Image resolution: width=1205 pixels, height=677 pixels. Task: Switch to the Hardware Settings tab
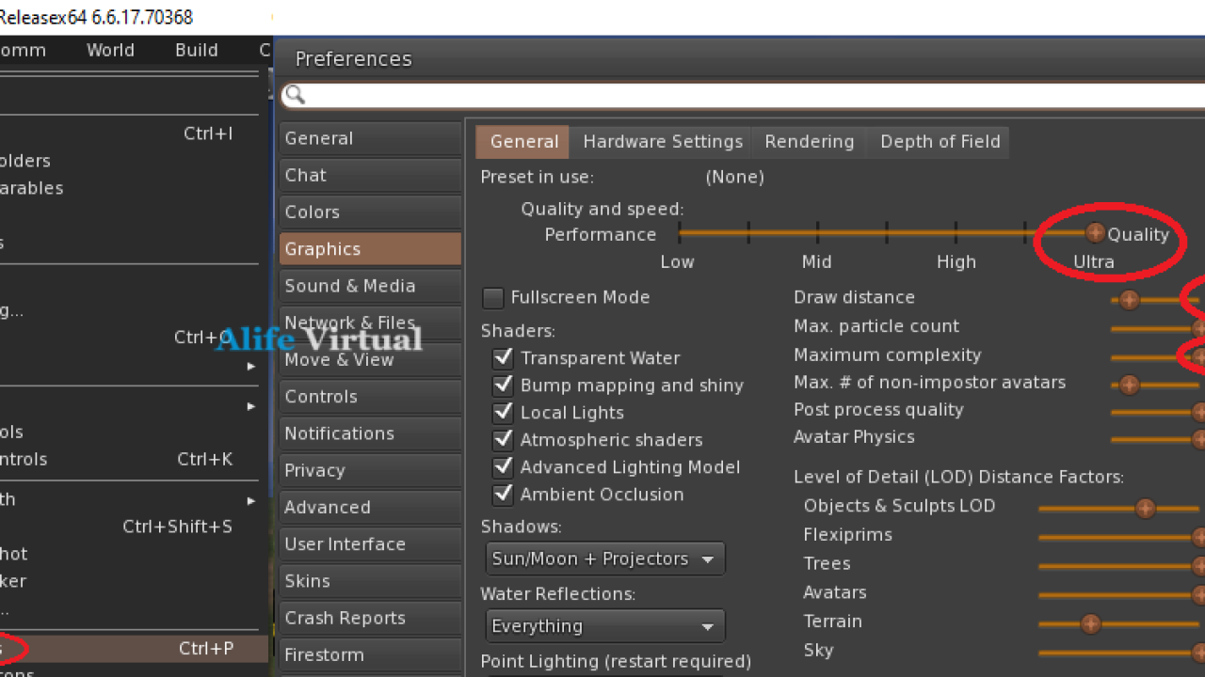(663, 142)
